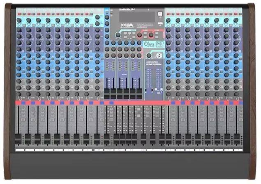Turn the left red-ringed knob under the display
Image resolution: width=261 pixels, height=184 pixels.
coord(139,35)
